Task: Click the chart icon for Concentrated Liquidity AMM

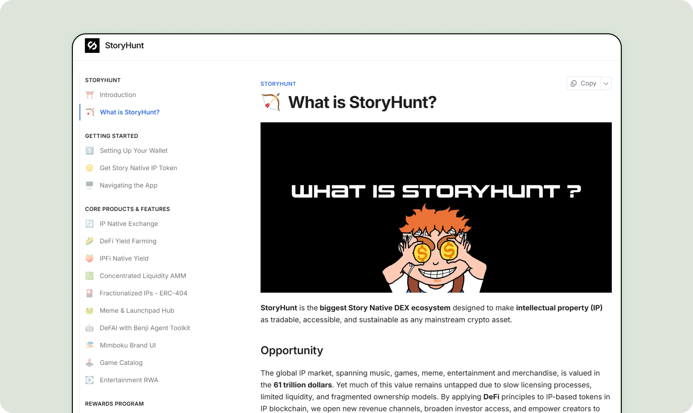Action: click(90, 276)
